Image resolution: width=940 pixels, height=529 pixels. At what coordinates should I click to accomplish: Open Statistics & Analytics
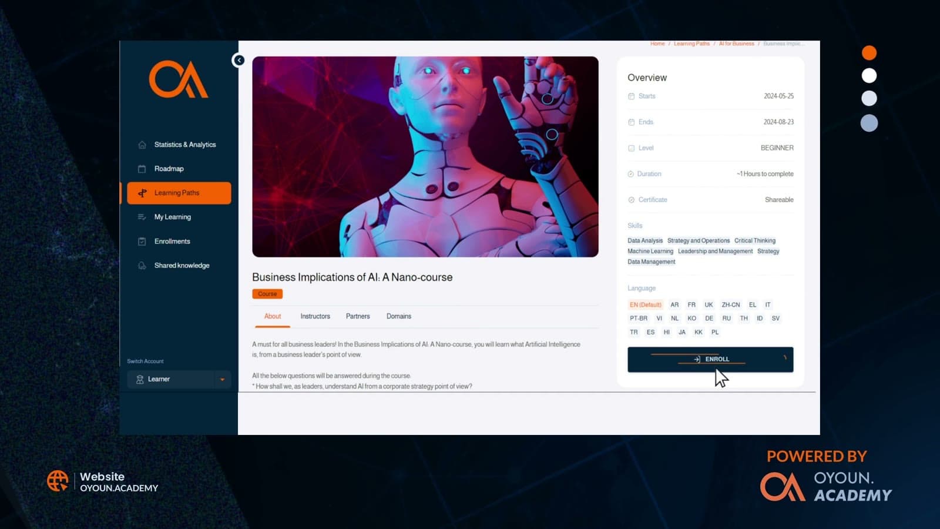pyautogui.click(x=184, y=145)
